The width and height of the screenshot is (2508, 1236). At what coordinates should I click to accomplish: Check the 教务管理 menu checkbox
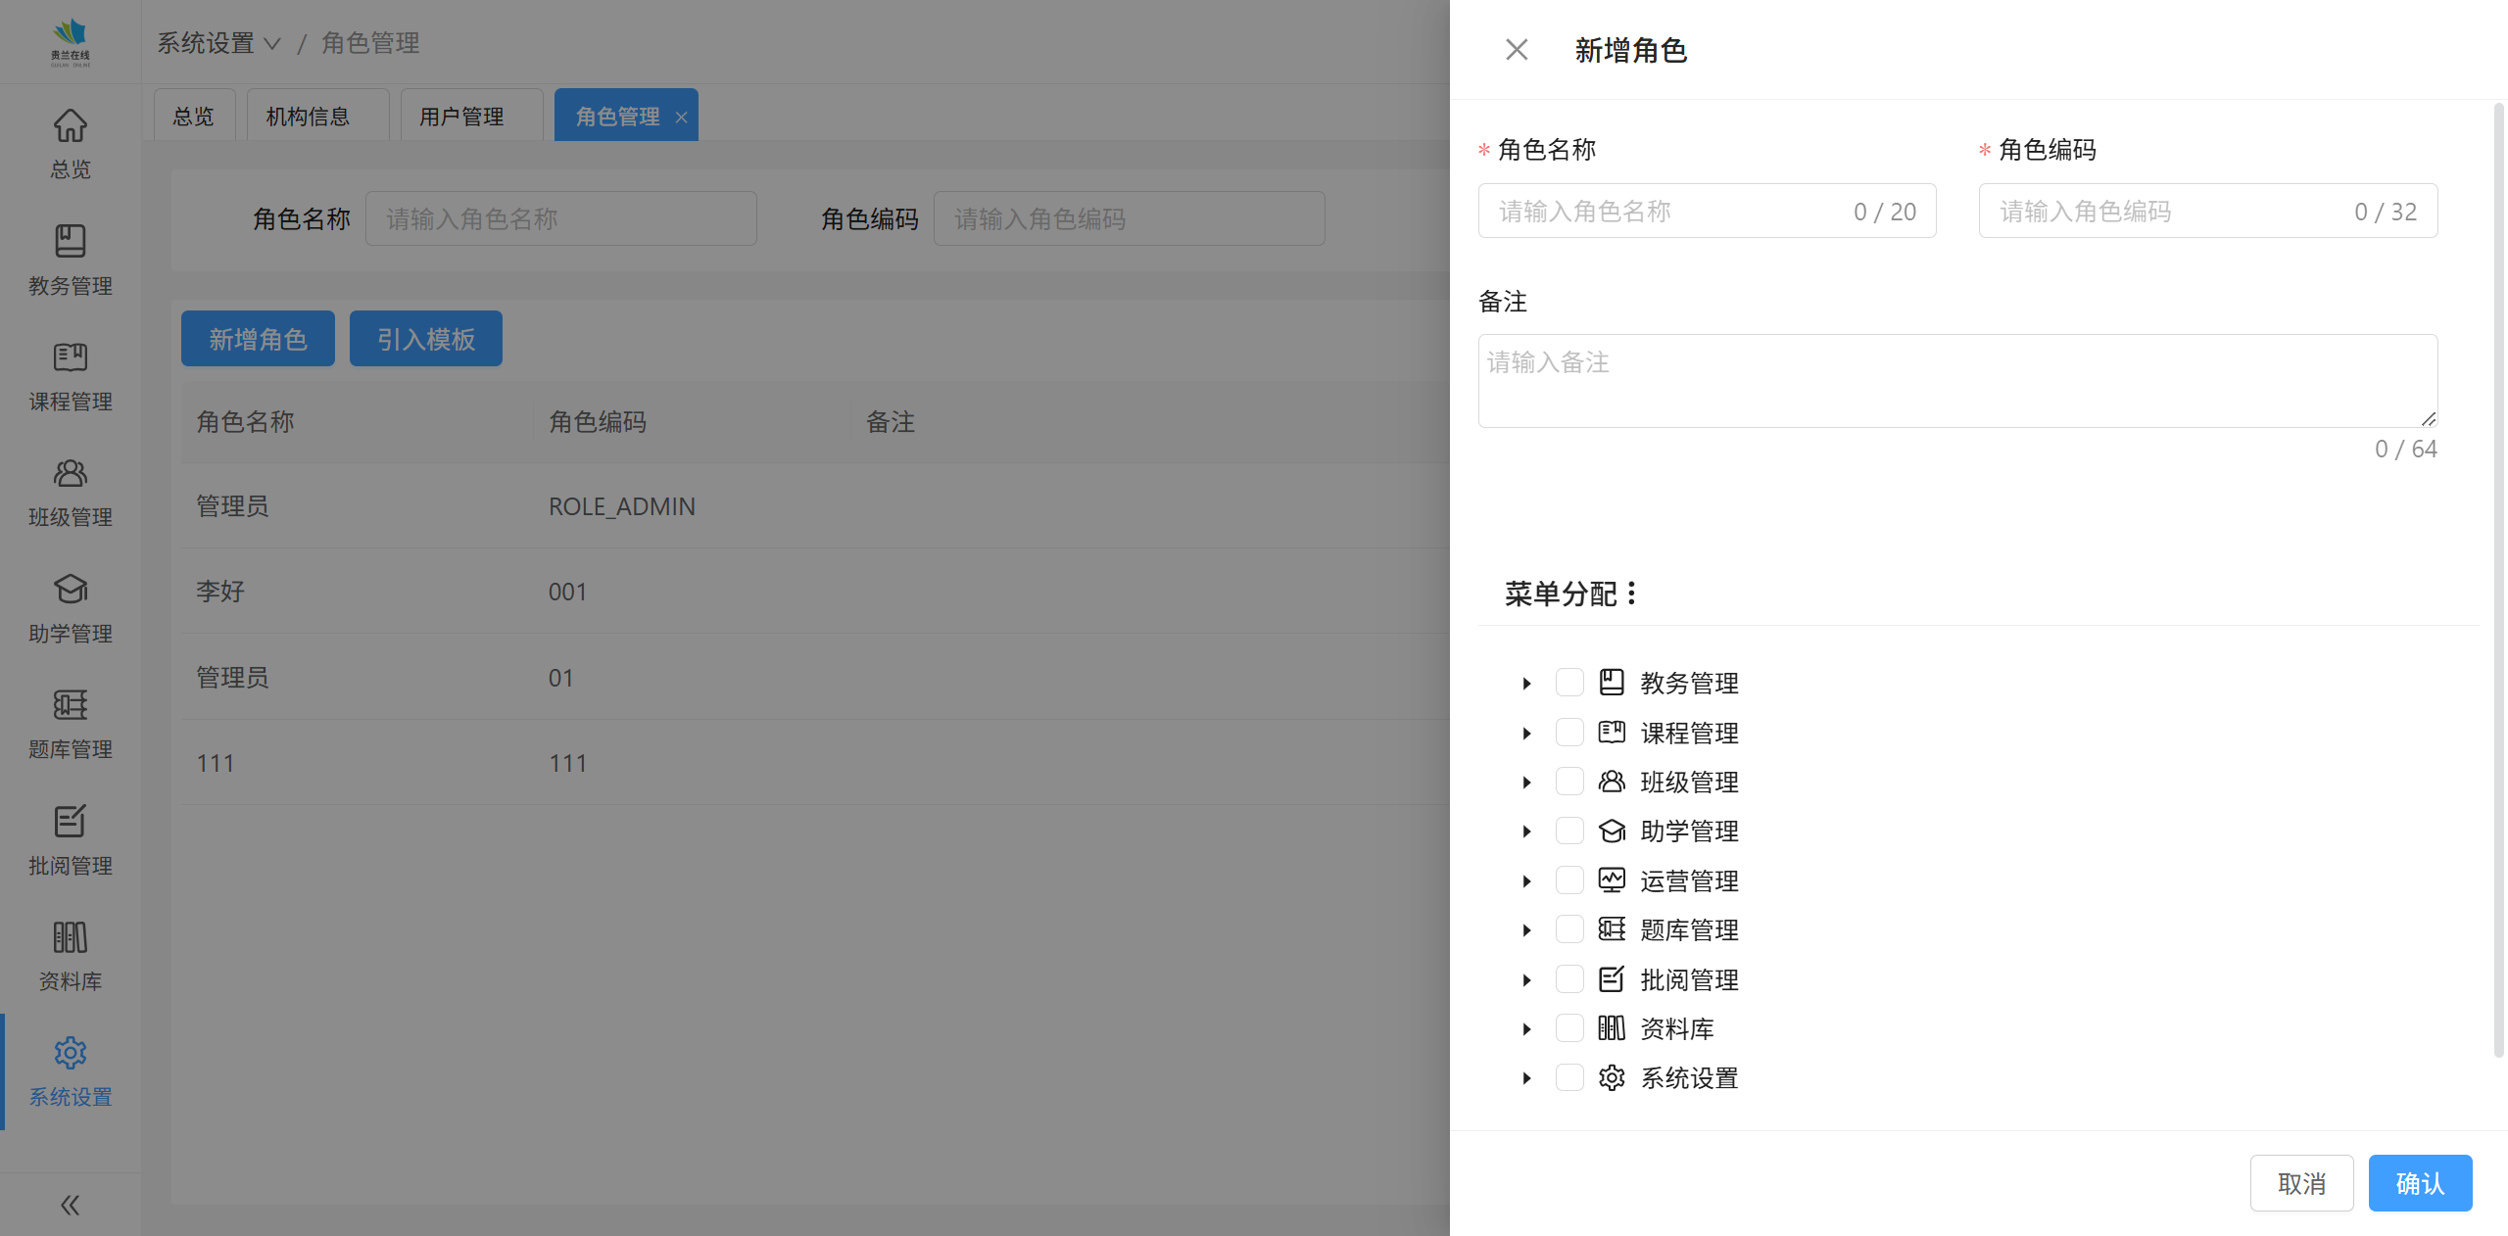pyautogui.click(x=1569, y=683)
